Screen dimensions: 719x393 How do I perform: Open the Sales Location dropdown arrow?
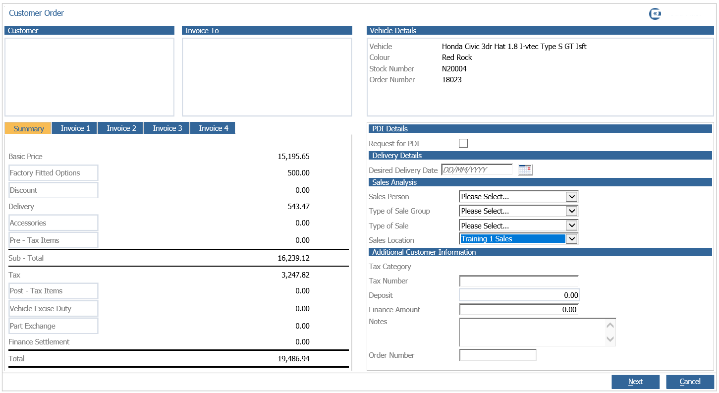click(572, 239)
